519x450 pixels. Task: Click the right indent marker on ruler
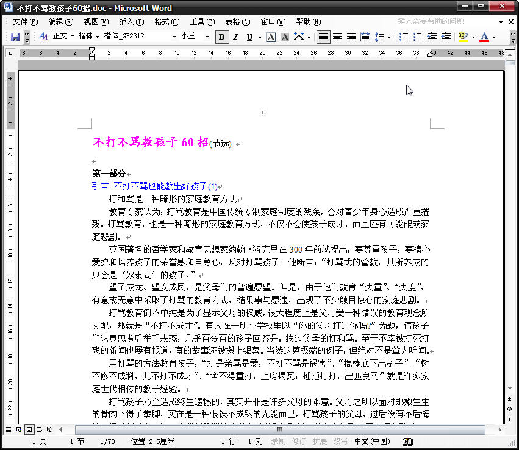[429, 54]
